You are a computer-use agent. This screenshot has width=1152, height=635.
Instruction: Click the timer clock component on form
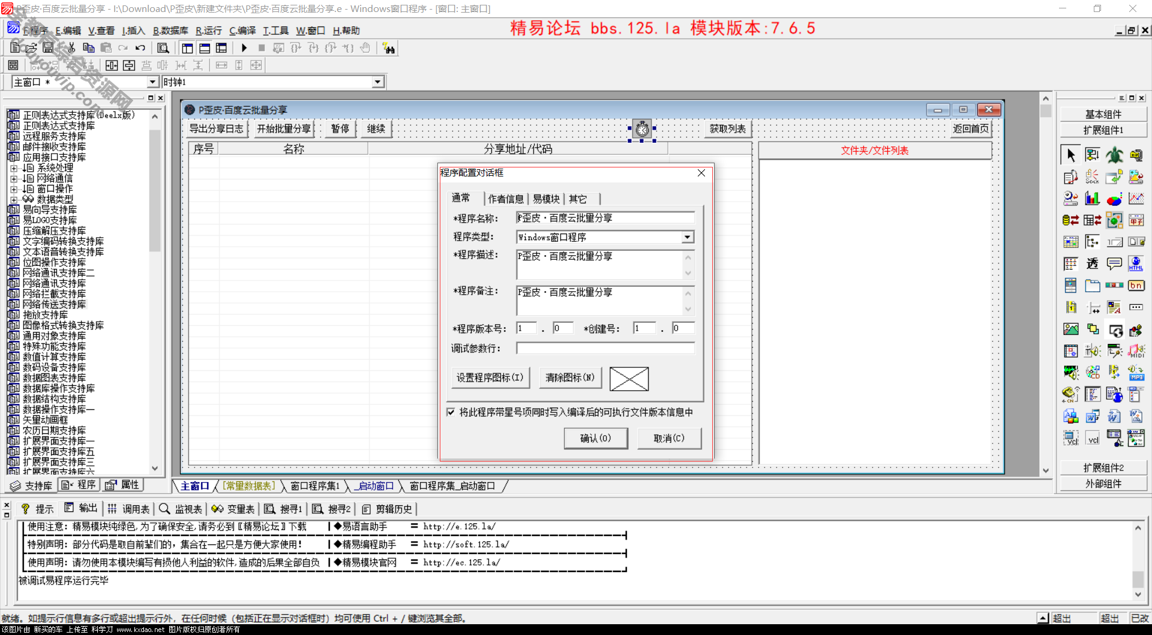(642, 128)
